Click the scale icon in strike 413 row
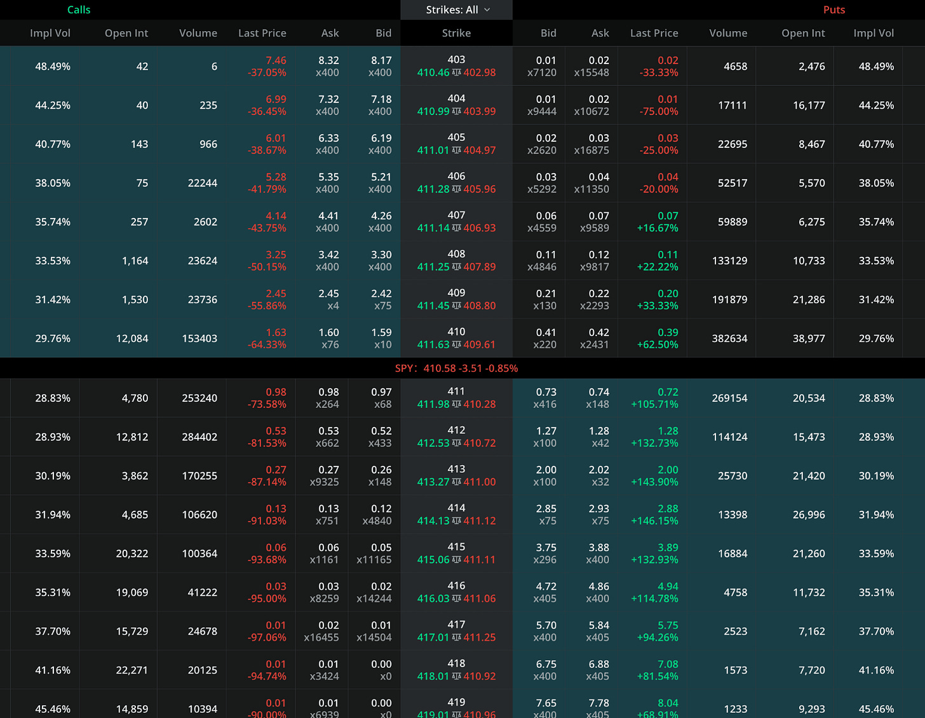The image size is (925, 718). pos(456,482)
